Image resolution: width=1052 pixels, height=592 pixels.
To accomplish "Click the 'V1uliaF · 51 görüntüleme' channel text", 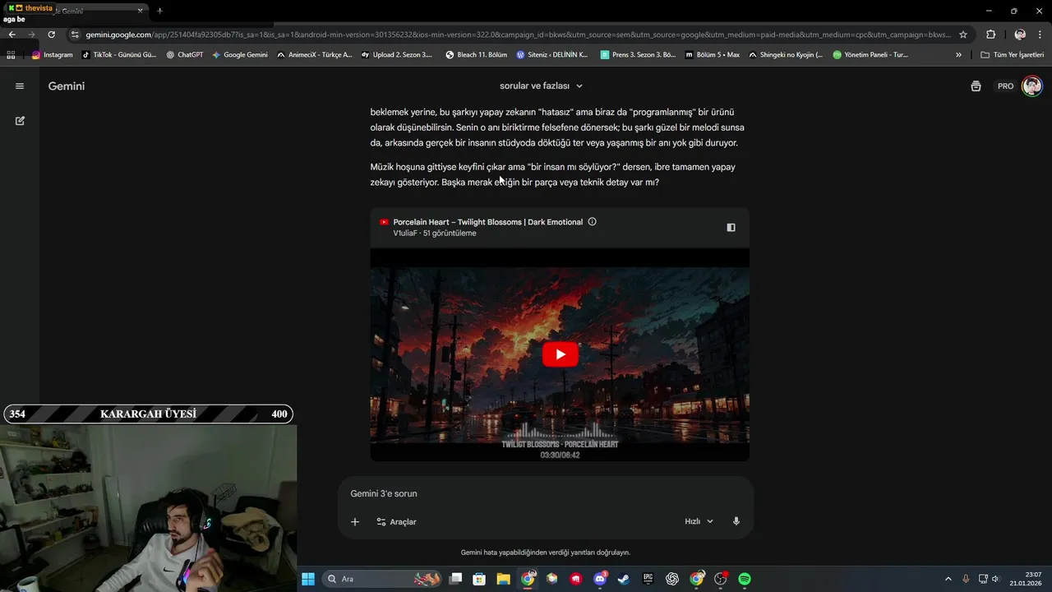I will point(434,234).
